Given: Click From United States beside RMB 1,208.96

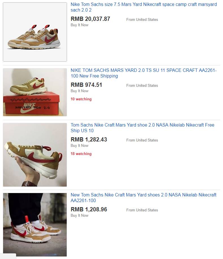Looking at the screenshot, I should point(142,210).
